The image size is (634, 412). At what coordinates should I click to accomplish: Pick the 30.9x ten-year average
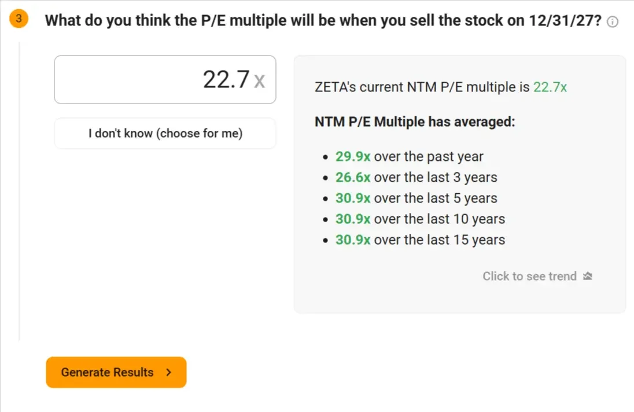[353, 219]
